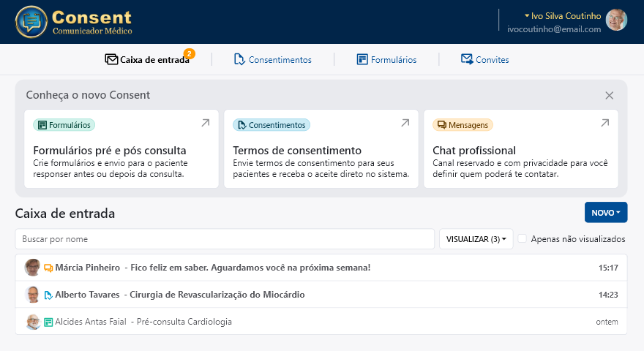This screenshot has width=644, height=351.
Task: Click the form icon beside Alcides Antas Faial
Action: [48, 322]
